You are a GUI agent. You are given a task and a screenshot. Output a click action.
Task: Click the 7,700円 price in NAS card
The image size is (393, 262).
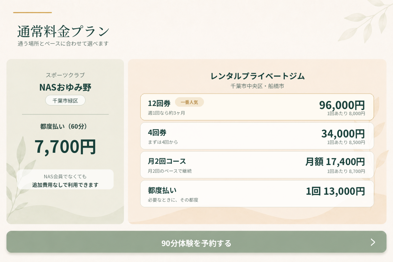coord(65,147)
